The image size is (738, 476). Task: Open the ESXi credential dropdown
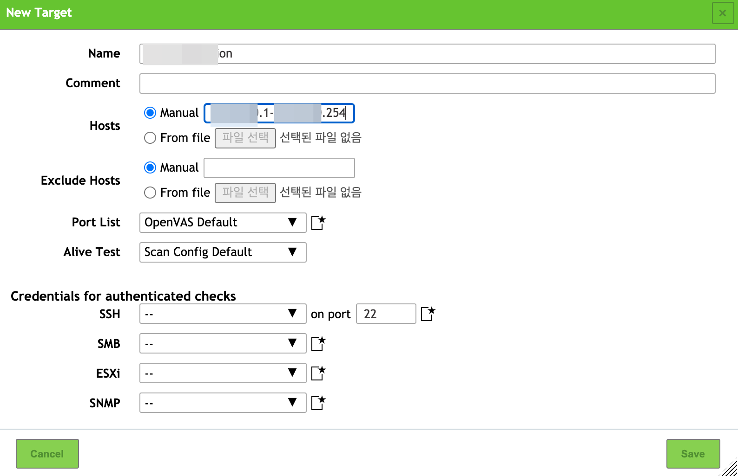pyautogui.click(x=223, y=373)
